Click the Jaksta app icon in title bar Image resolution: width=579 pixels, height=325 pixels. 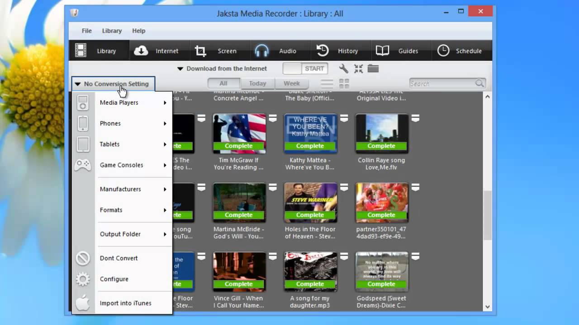coord(75,13)
